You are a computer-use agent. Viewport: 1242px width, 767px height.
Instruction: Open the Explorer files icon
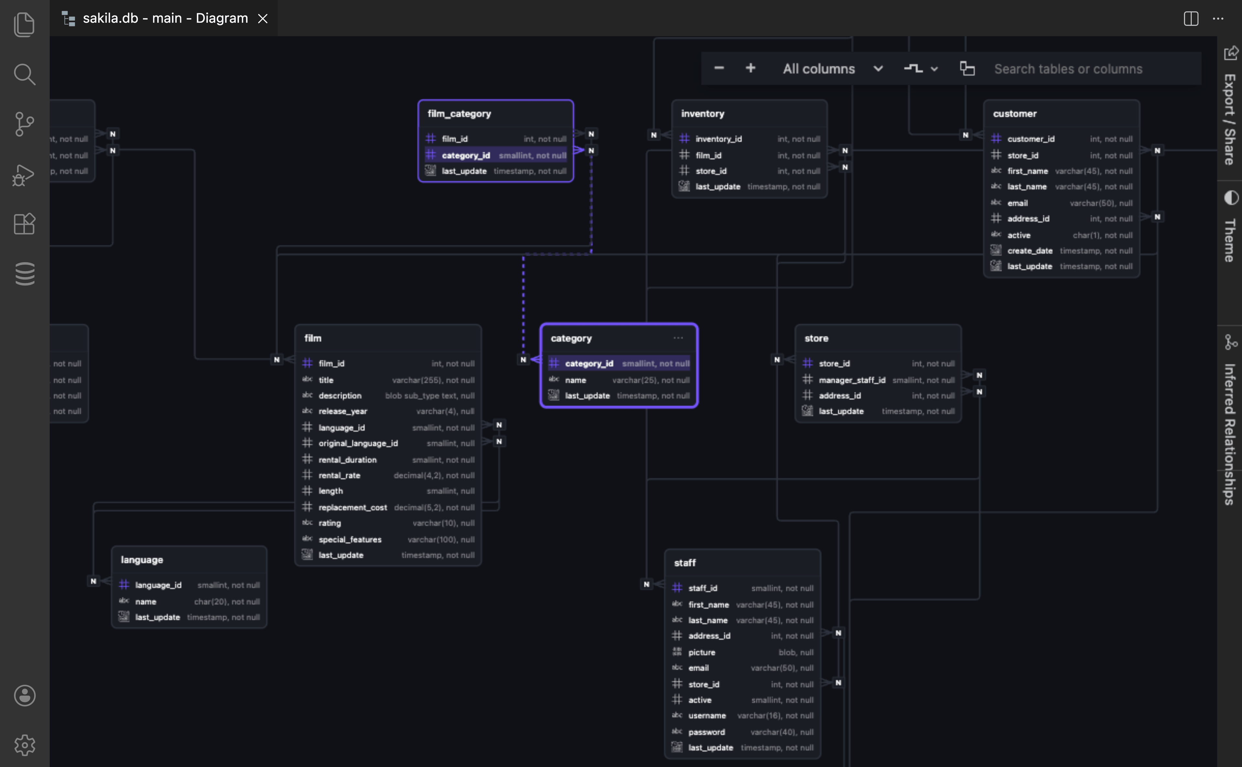pyautogui.click(x=24, y=24)
